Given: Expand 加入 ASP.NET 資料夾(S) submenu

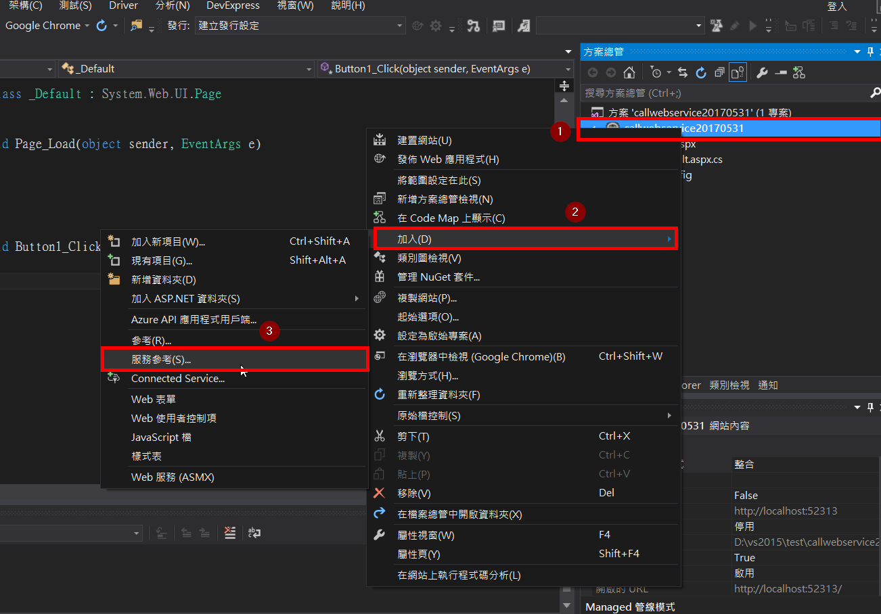Looking at the screenshot, I should (x=235, y=298).
